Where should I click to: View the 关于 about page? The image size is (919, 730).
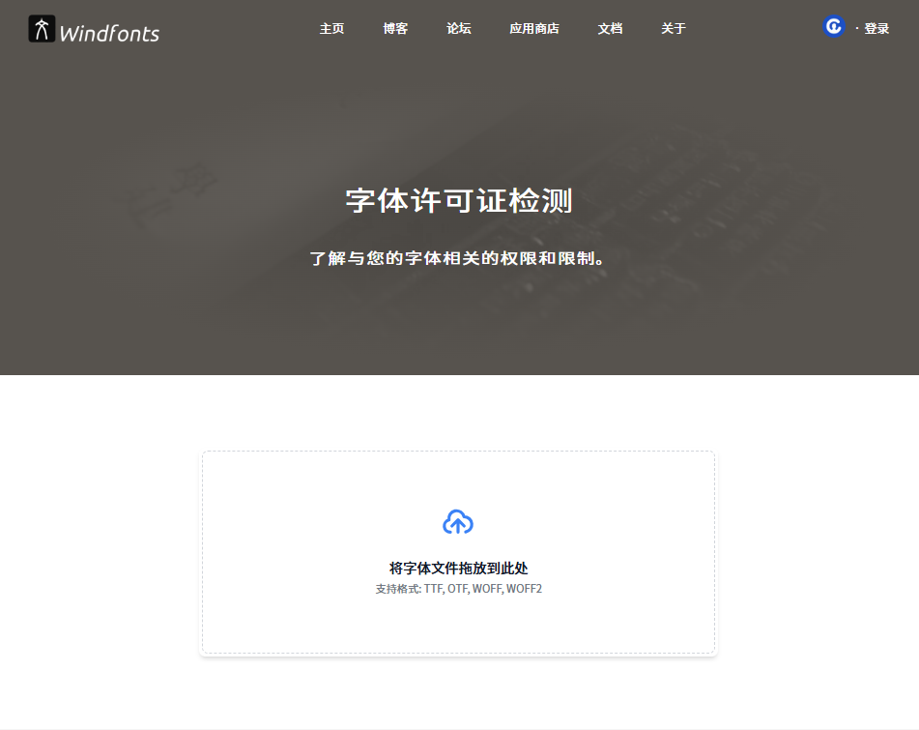click(674, 29)
